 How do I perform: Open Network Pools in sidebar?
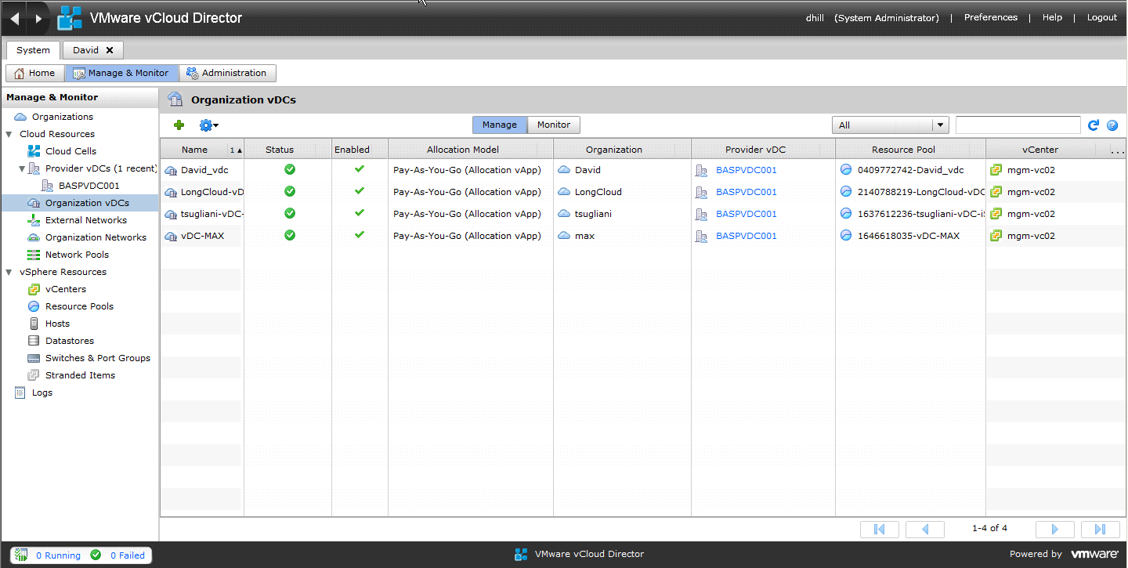pos(77,255)
